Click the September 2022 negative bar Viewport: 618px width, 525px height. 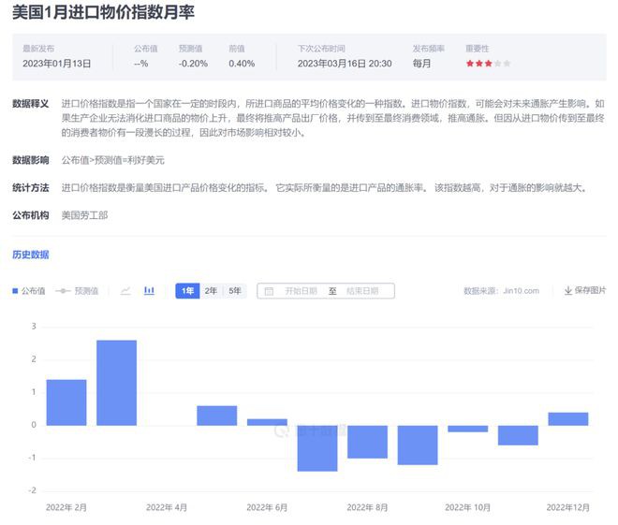(418, 445)
